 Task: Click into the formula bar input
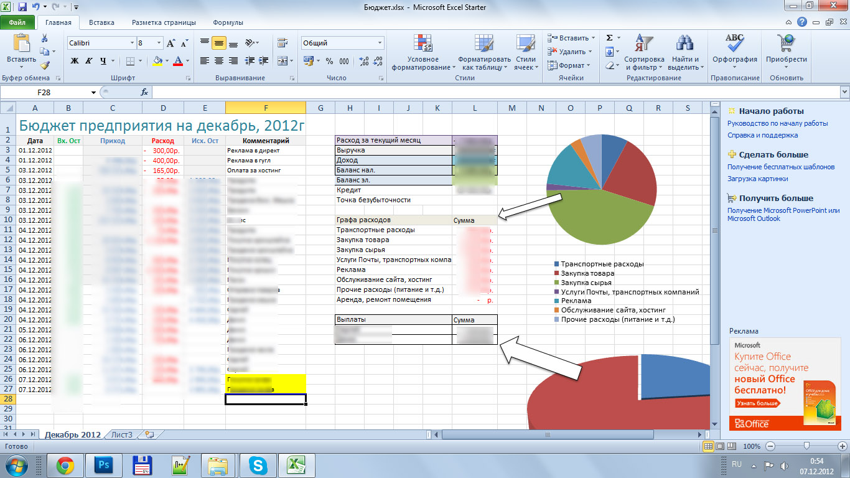495,92
